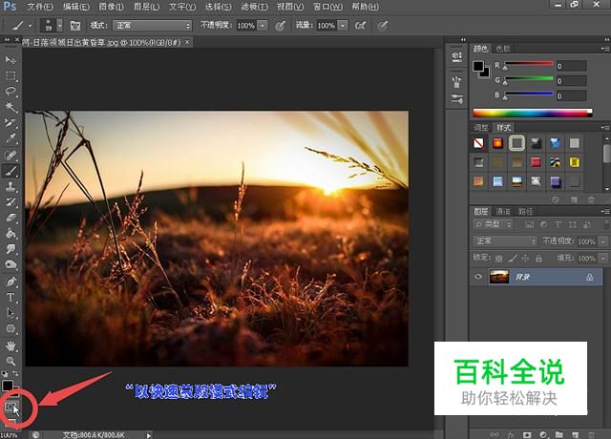This screenshot has width=611, height=439.
Task: Click foreground color swatch in Color panel
Action: (x=478, y=66)
